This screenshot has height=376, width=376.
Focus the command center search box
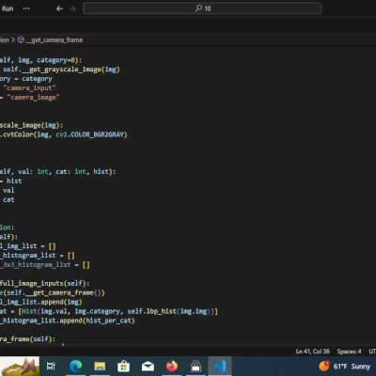pyautogui.click(x=202, y=8)
